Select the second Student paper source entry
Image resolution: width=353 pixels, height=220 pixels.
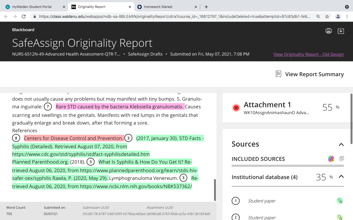tap(262, 218)
